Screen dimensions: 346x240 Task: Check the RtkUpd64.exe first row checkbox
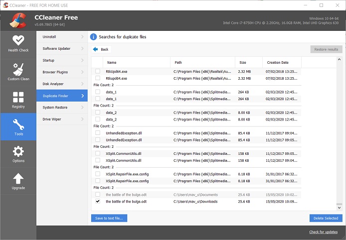(98, 71)
